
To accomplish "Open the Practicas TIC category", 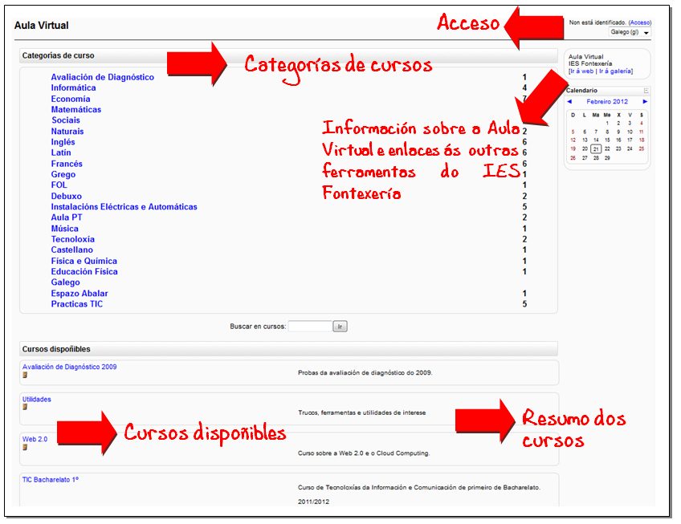I will click(x=77, y=304).
